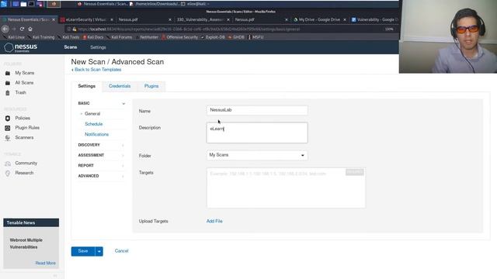The image size is (497, 279).
Task: Open the Exploit-DB bookmark
Action: point(213,37)
